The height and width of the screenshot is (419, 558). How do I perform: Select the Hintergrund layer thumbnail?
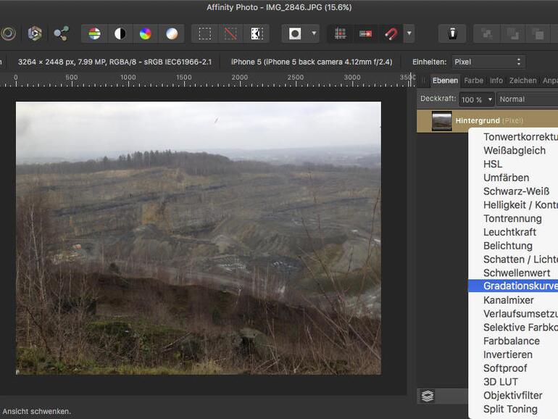coord(441,120)
